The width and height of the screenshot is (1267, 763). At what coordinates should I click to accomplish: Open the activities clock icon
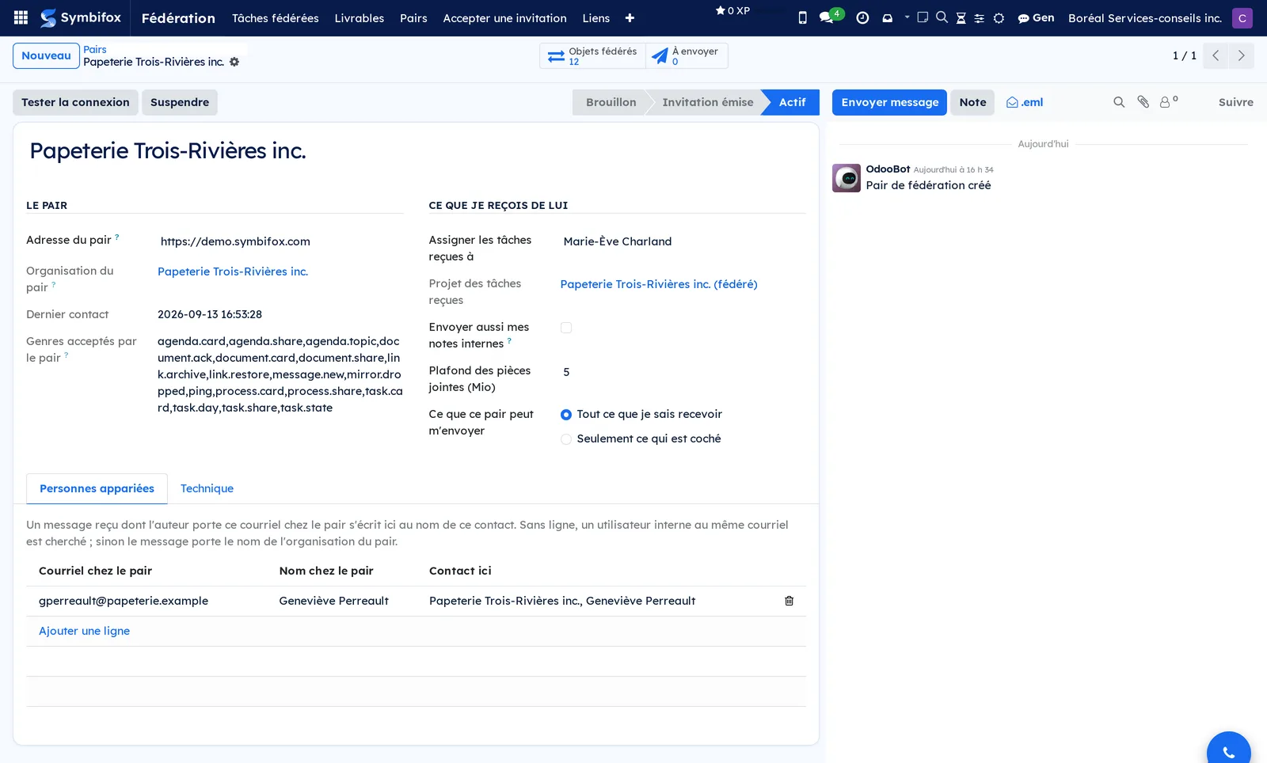(x=862, y=17)
